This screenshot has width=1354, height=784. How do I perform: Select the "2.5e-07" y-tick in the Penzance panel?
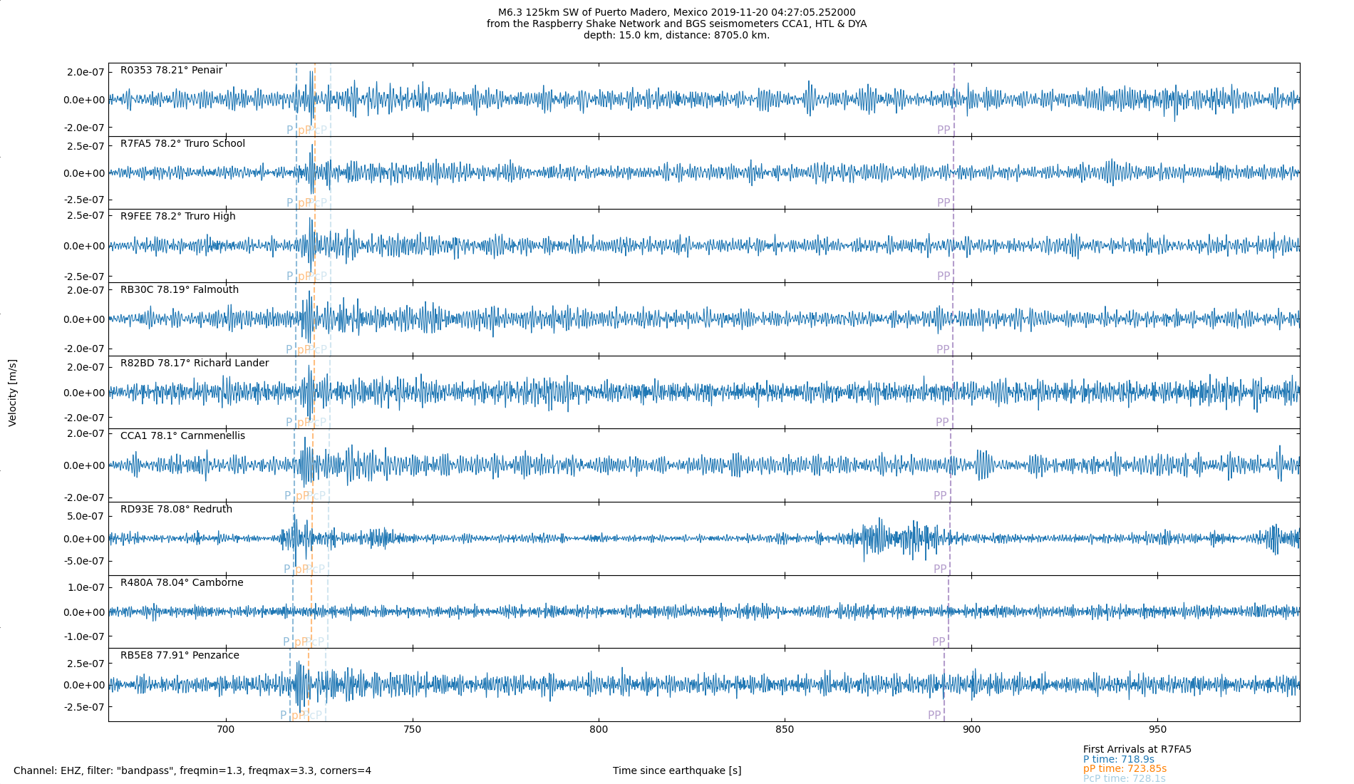86,664
